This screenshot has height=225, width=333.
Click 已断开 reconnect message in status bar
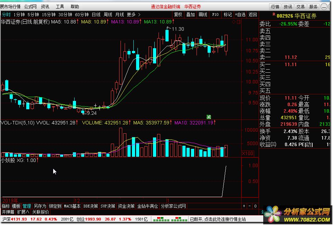(218, 219)
